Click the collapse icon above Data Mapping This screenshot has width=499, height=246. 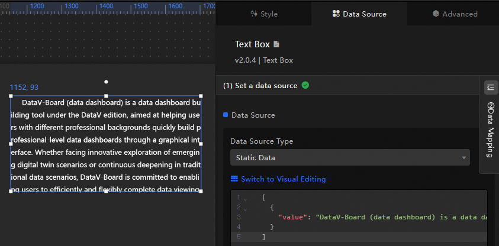(x=490, y=88)
